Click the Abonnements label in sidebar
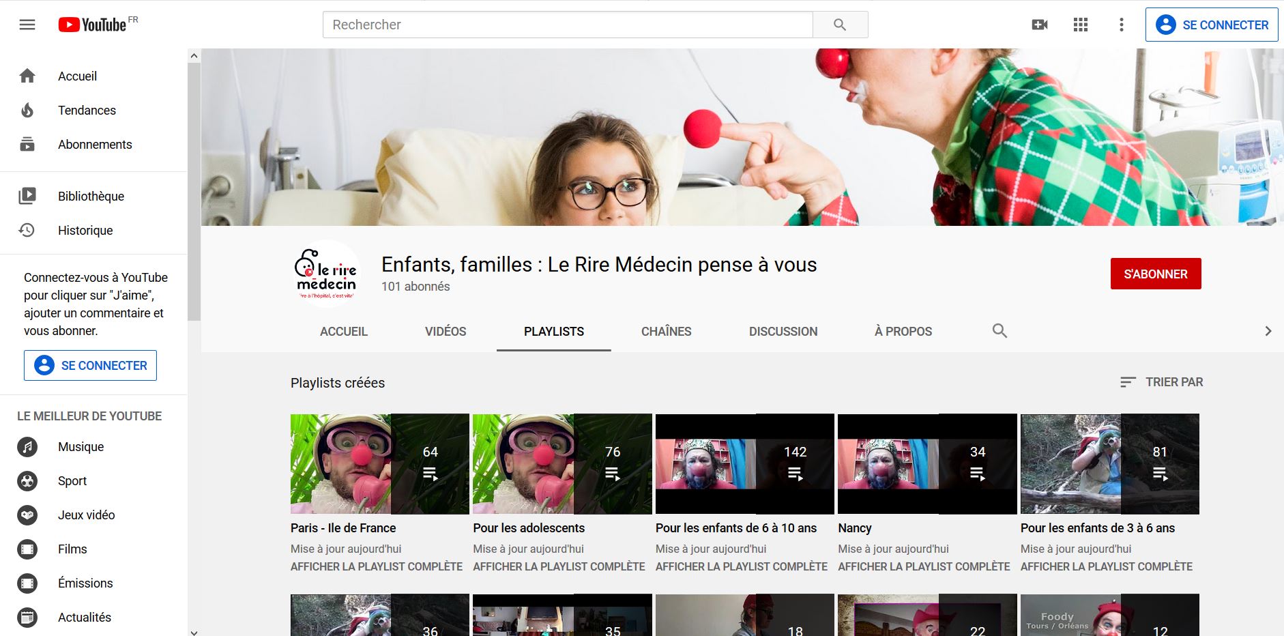This screenshot has width=1284, height=636. [95, 145]
